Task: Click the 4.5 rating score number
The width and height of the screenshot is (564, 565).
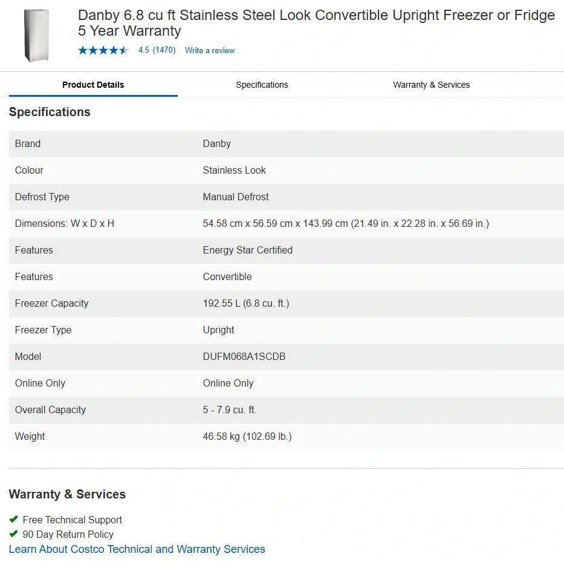Action: 143,50
